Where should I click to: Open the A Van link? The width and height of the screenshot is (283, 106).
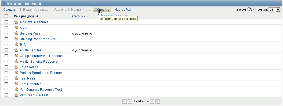[x=24, y=28]
